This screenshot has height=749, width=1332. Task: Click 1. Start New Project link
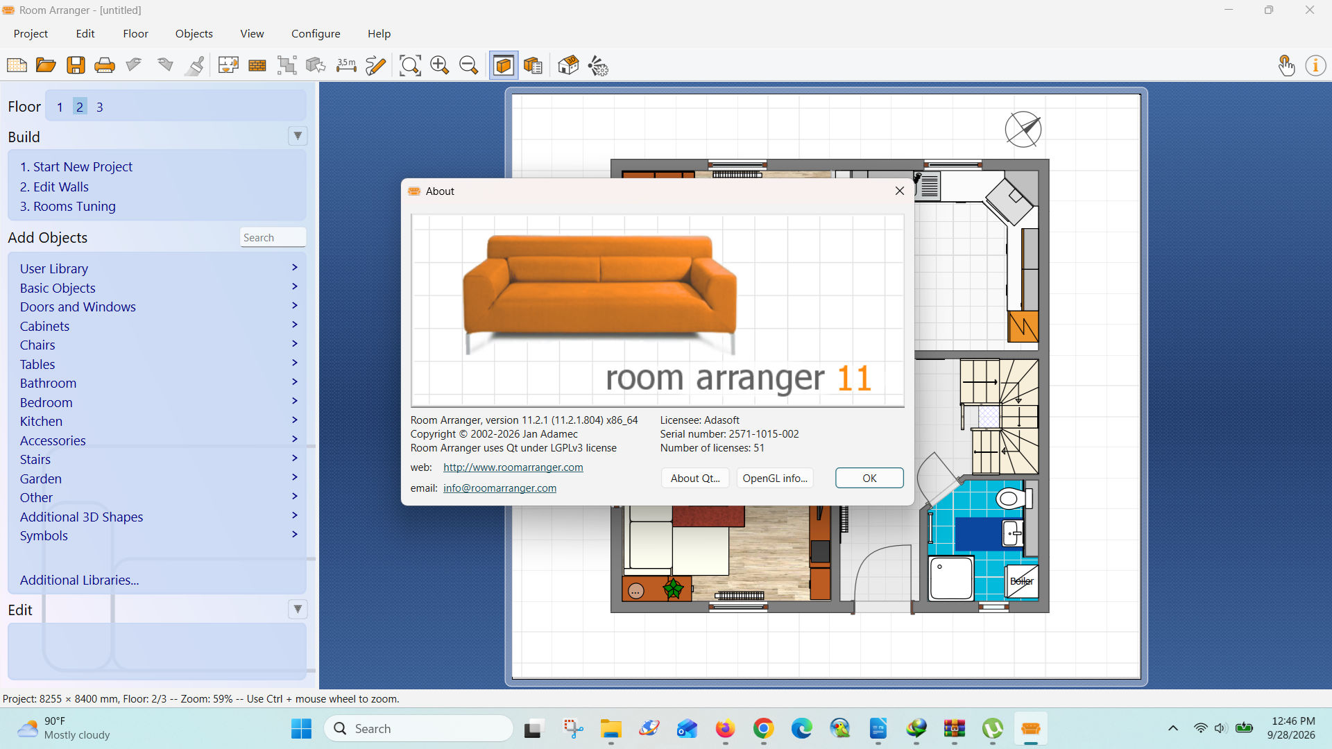tap(76, 166)
